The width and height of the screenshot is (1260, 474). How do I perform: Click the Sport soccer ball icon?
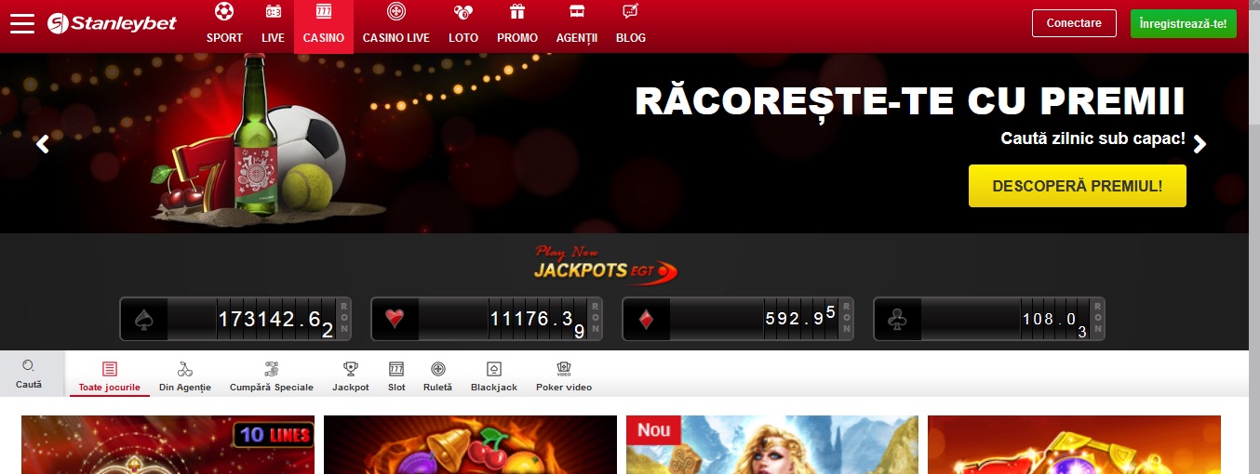click(224, 12)
